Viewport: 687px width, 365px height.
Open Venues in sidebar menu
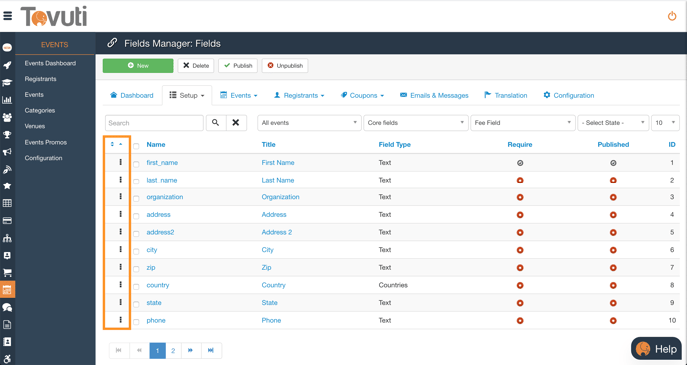coord(35,126)
